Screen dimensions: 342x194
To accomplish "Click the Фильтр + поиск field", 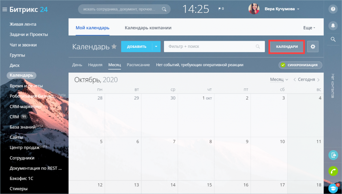I will click(x=210, y=47).
